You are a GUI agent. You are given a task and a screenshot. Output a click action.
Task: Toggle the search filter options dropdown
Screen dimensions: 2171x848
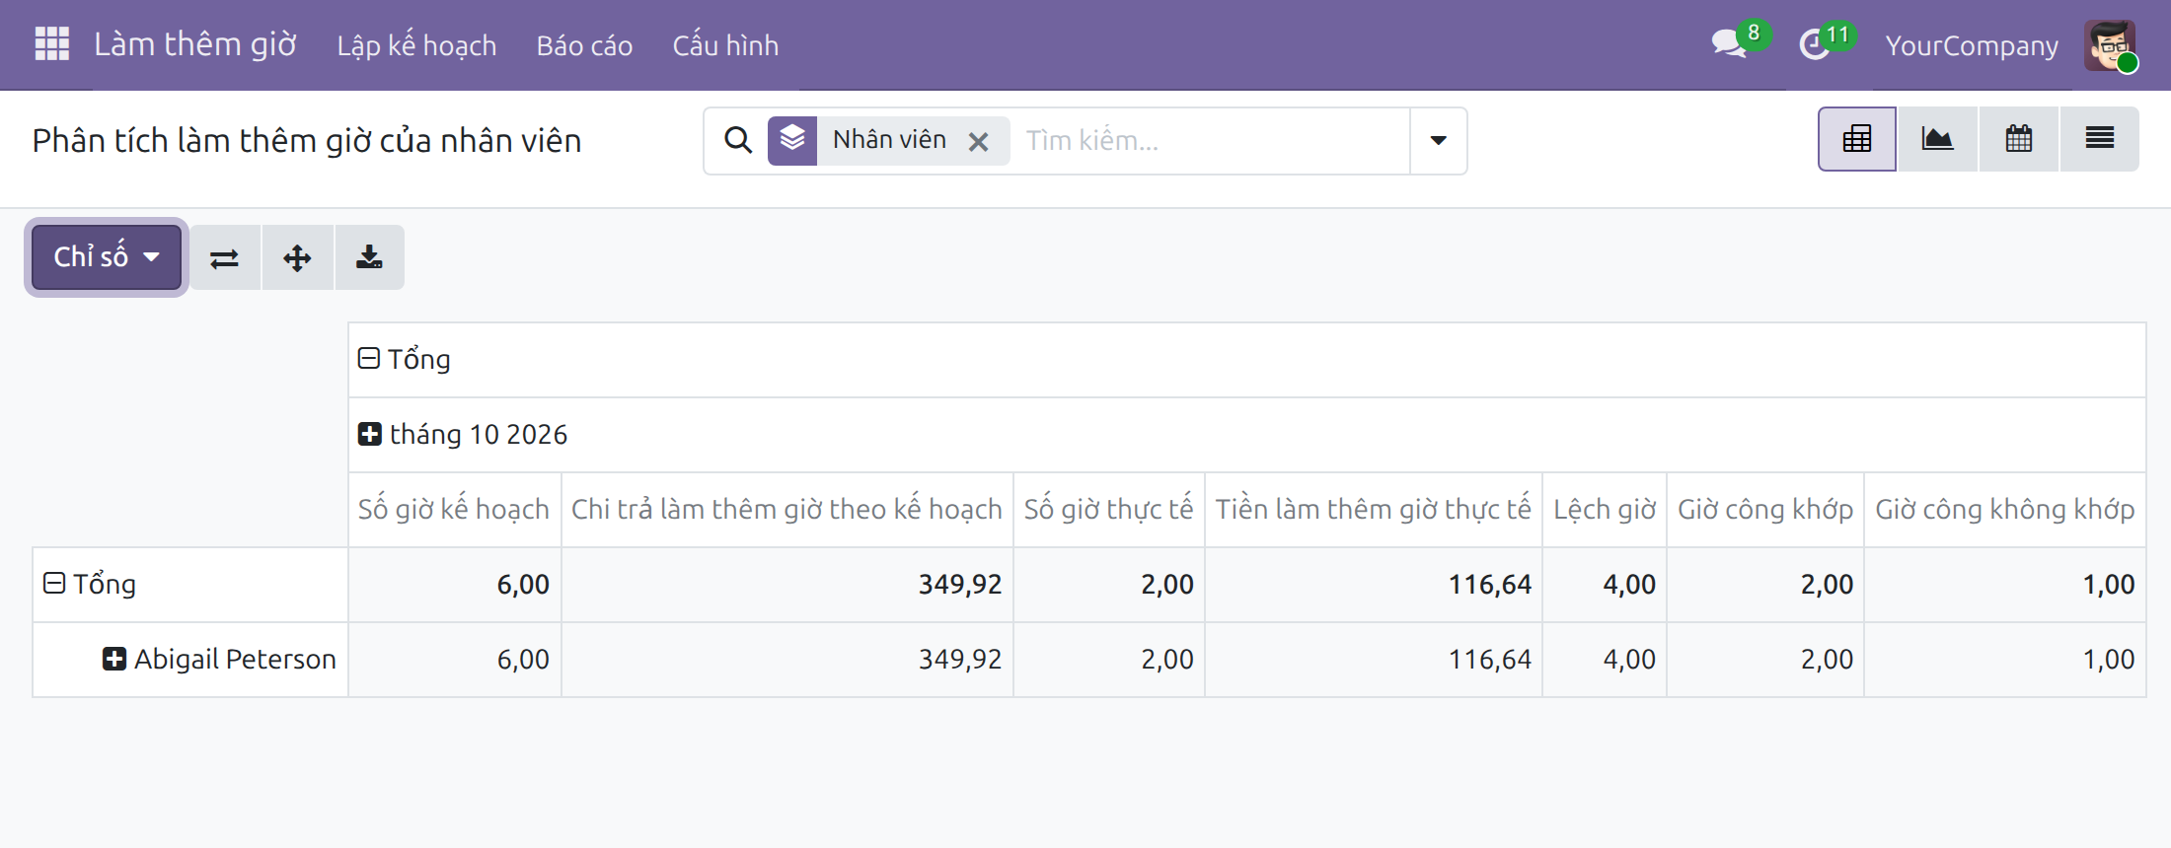coord(1439,141)
